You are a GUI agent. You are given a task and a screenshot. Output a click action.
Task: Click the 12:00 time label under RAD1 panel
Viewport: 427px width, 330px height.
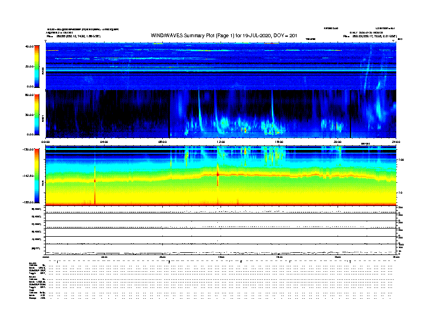[x=221, y=142]
